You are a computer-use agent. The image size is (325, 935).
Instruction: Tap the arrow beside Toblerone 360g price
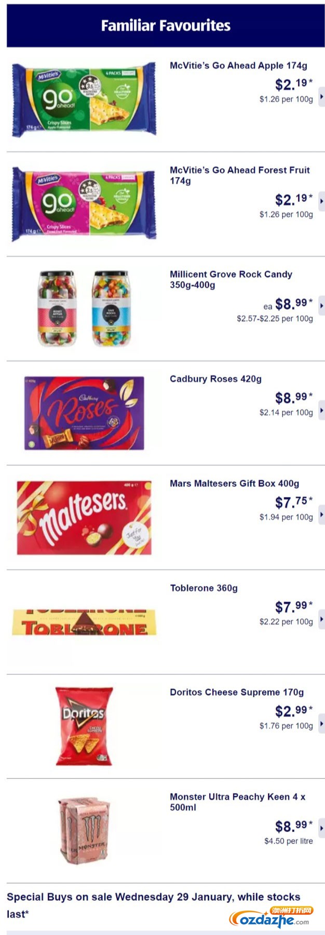pyautogui.click(x=321, y=619)
